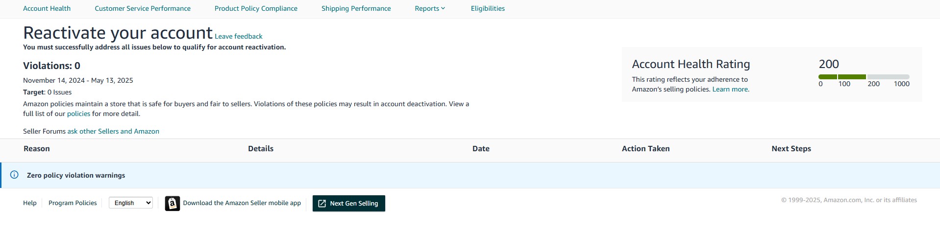Click the info icon beside Zero policy violation warnings
940x231 pixels.
click(14, 175)
